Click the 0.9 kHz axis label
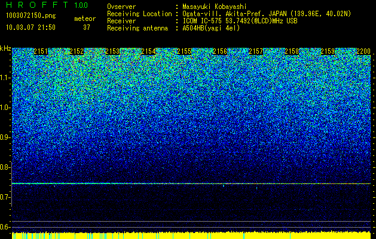 [5, 137]
